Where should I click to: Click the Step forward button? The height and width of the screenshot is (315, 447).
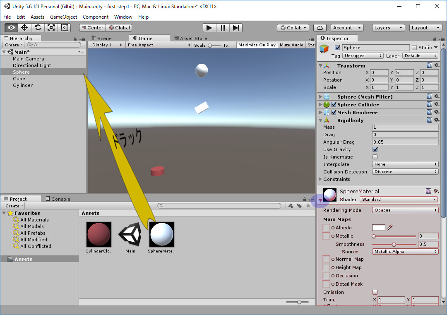pos(236,28)
